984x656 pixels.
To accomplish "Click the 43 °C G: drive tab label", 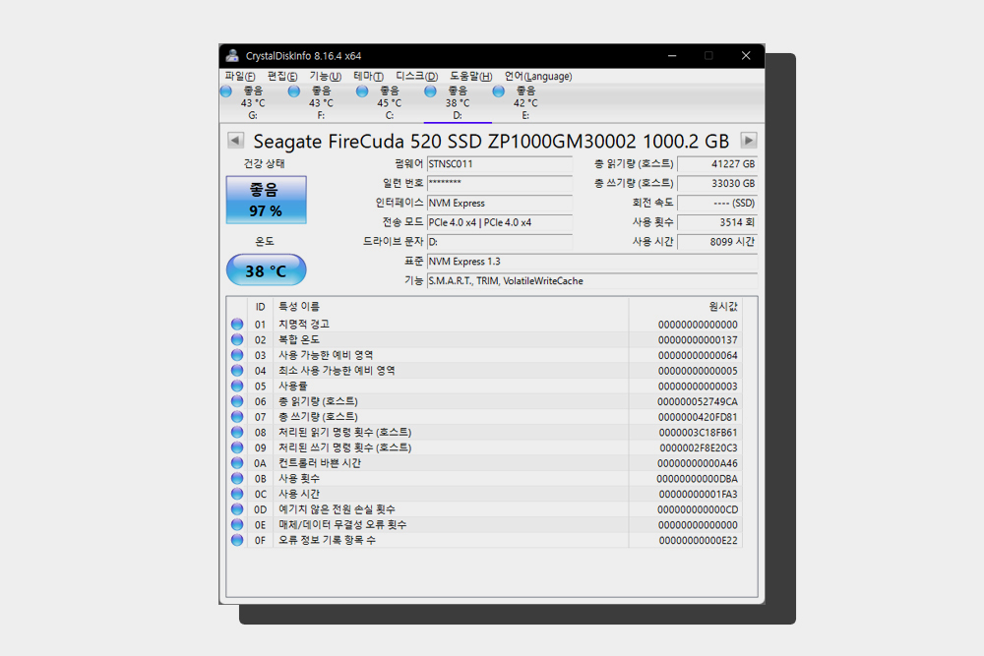I will coord(253,103).
